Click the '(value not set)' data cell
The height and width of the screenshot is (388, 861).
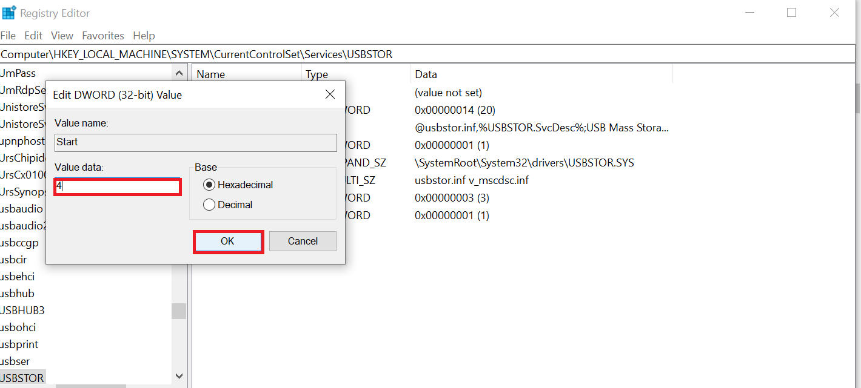[448, 93]
